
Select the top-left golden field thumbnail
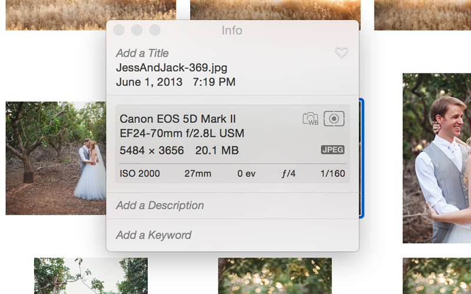pyautogui.click(x=91, y=15)
